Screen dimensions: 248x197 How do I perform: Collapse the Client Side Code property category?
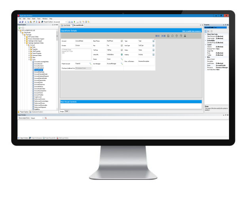pyautogui.click(x=206, y=34)
